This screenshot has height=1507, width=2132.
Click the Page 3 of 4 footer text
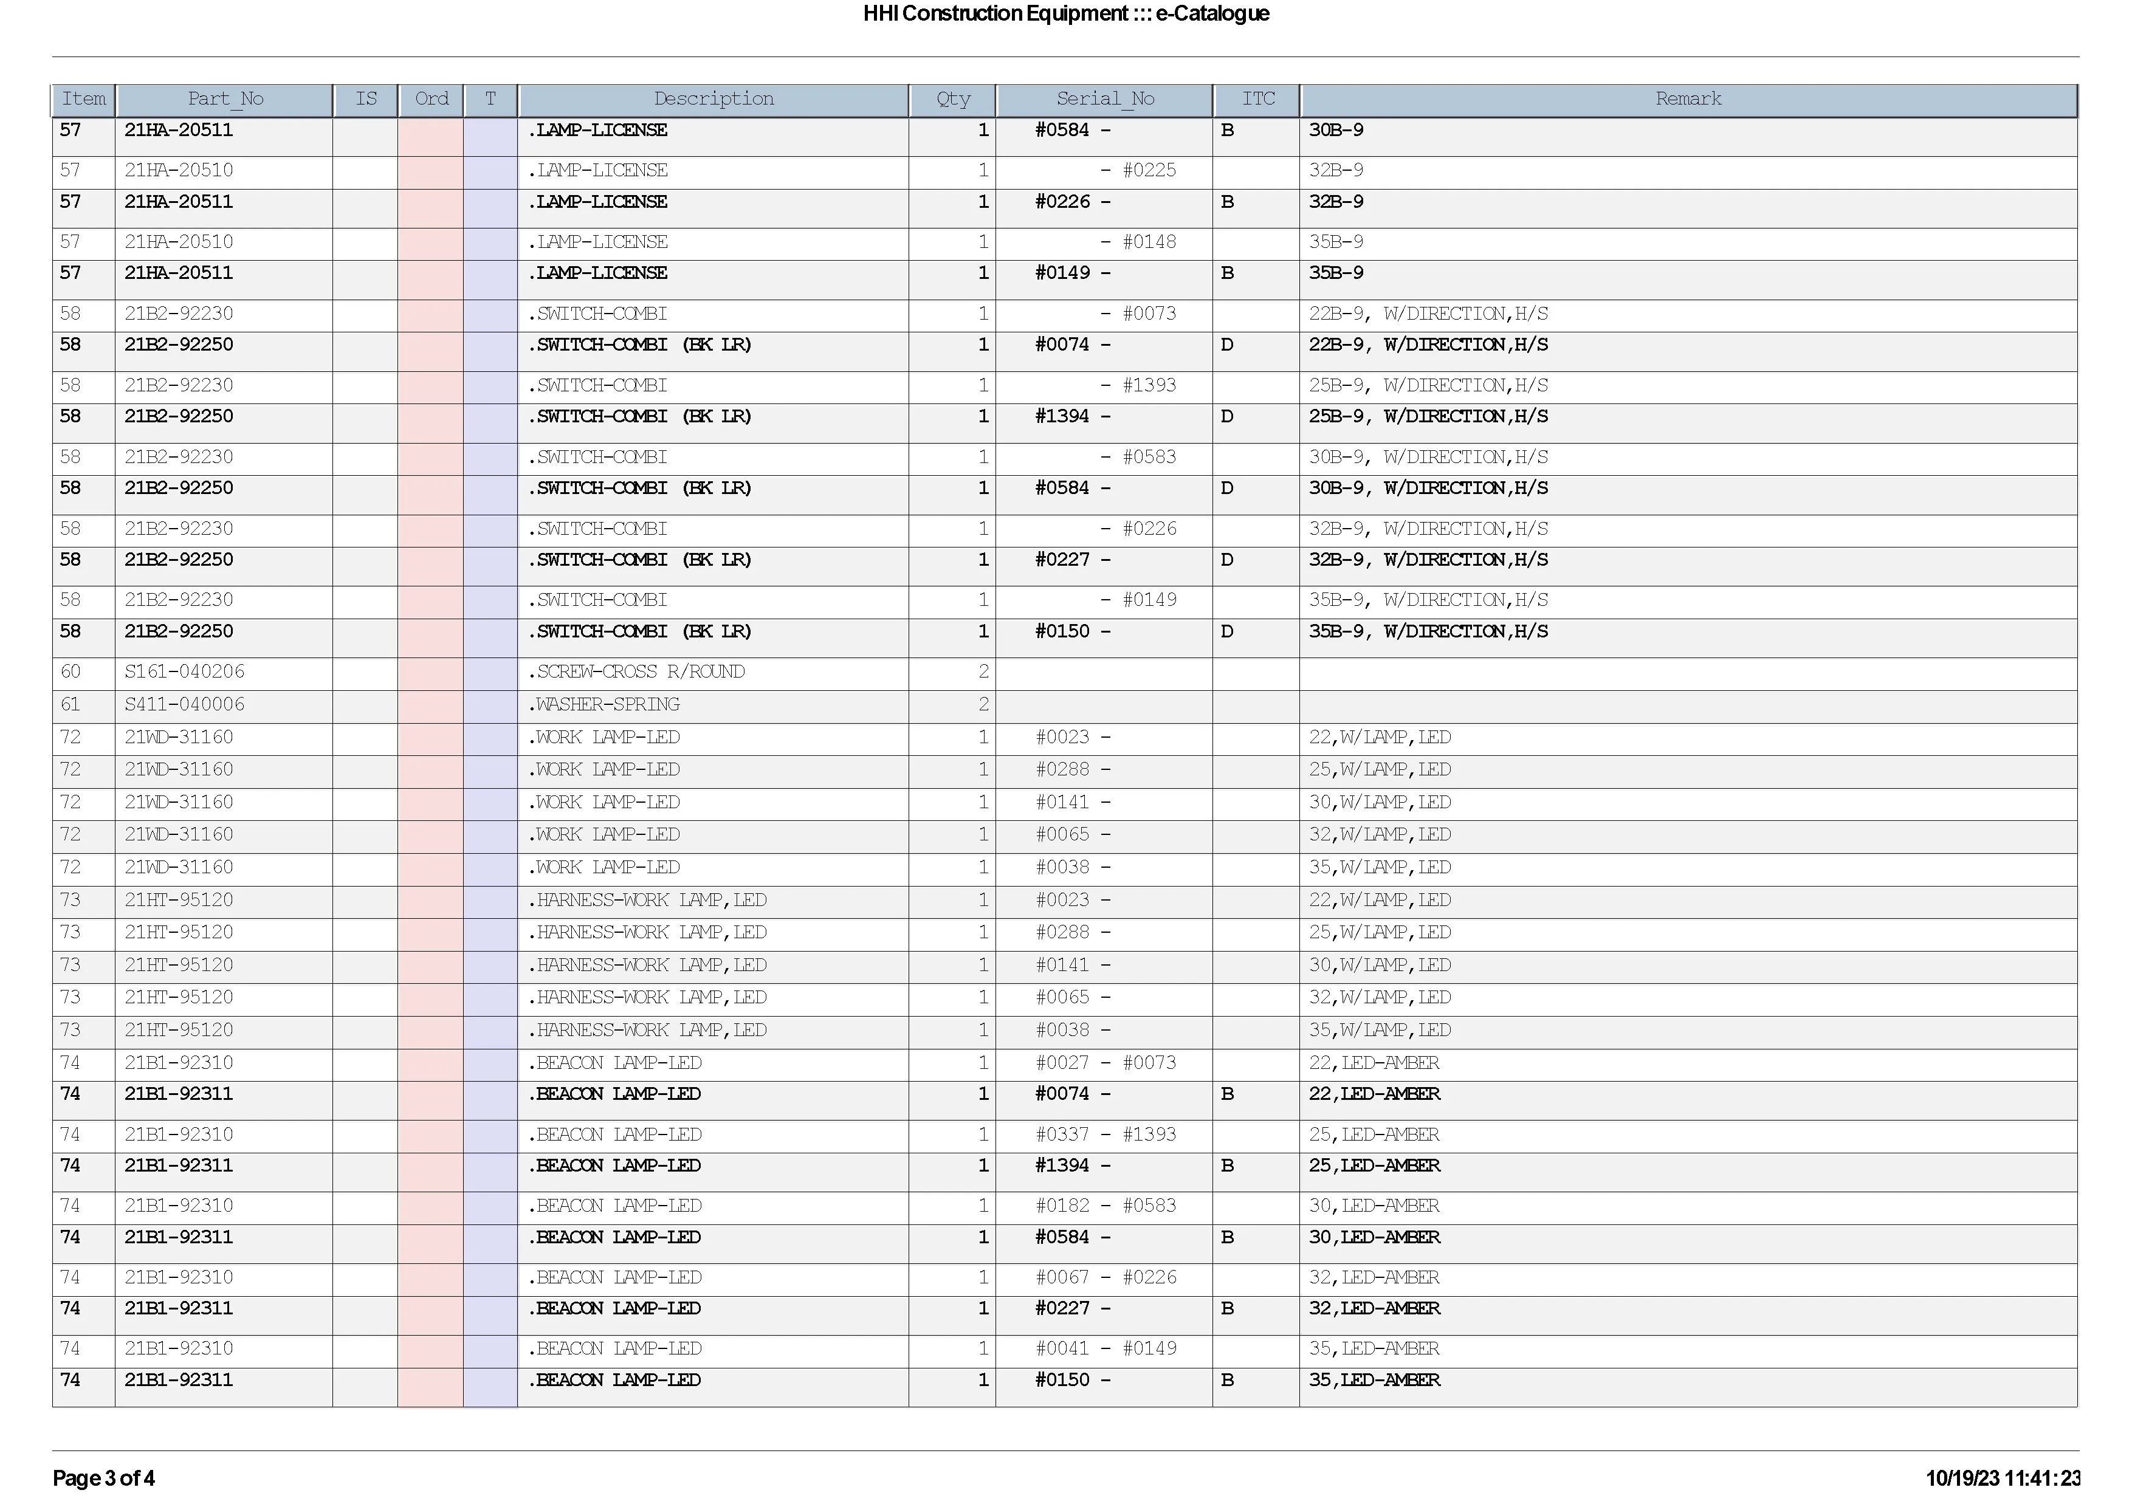pos(103,1478)
